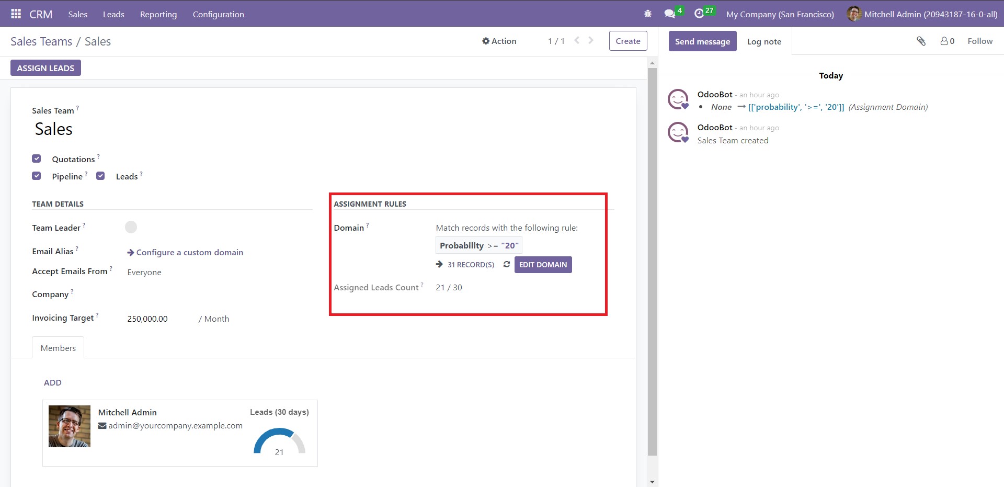Click the form vertical scrollbar
Image resolution: width=1004 pixels, height=487 pixels.
pyautogui.click(x=652, y=262)
